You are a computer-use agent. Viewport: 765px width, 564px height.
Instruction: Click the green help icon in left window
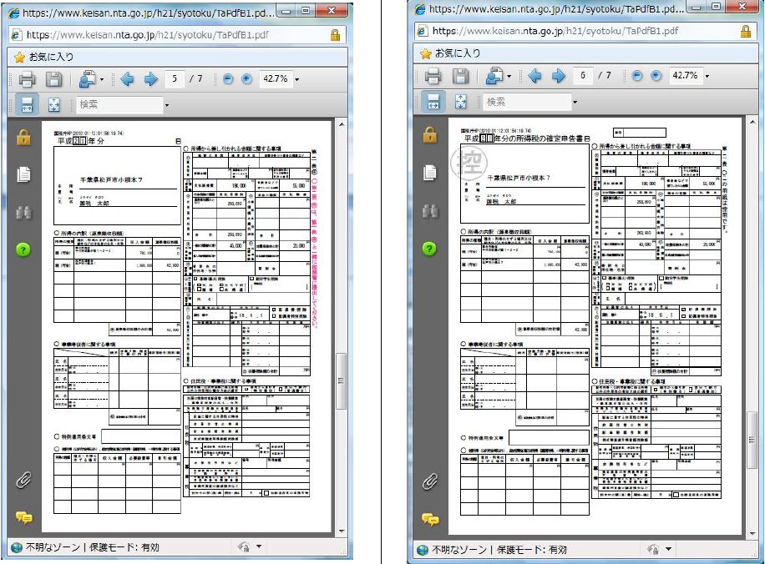(24, 249)
